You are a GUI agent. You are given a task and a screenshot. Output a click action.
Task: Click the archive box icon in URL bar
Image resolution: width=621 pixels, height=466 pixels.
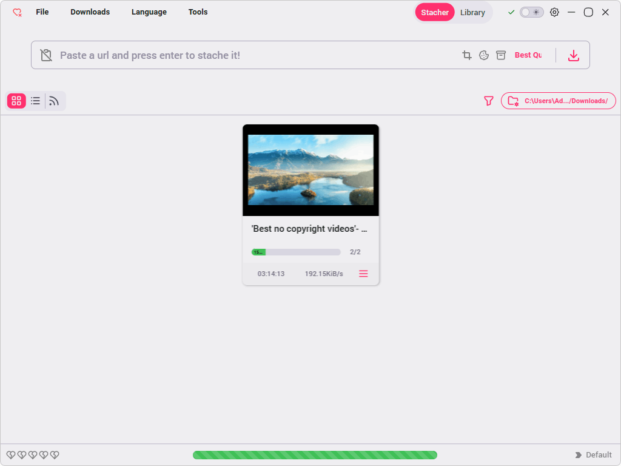point(500,55)
